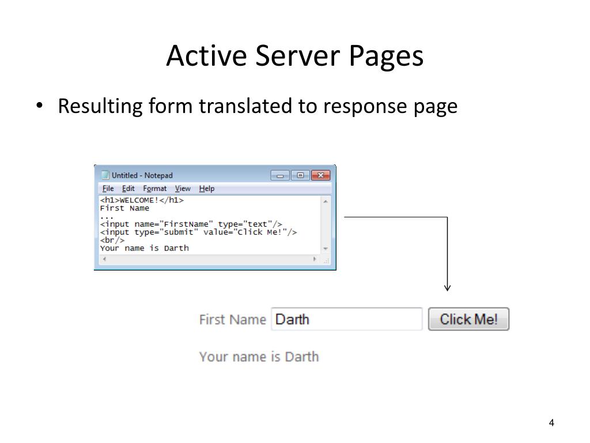Screen dimensions: 590x443
Task: Click the bullet text "Resulting form translated to response page"
Action: click(x=258, y=106)
